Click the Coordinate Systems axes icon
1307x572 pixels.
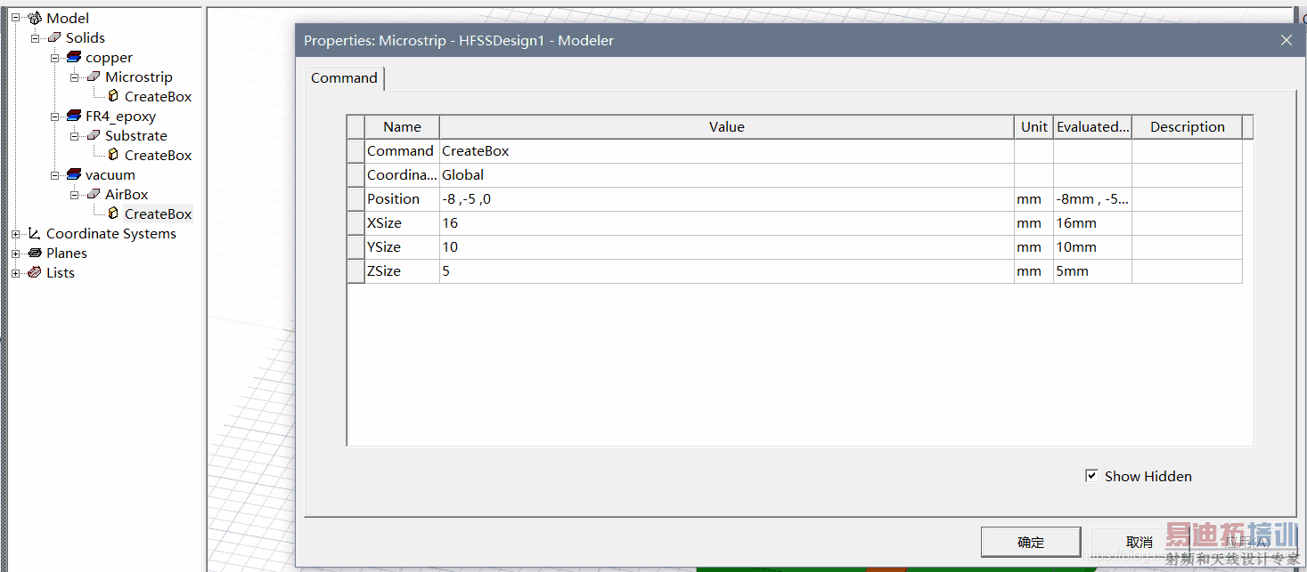35,233
